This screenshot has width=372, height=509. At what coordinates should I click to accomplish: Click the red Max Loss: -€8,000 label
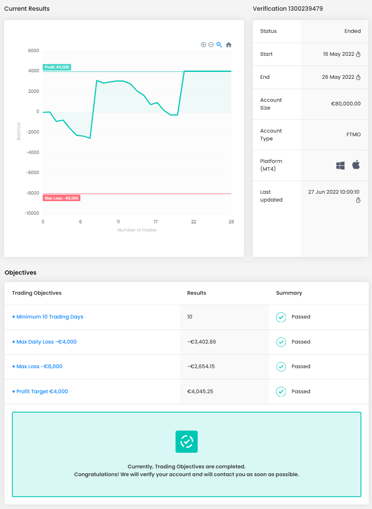pos(61,198)
